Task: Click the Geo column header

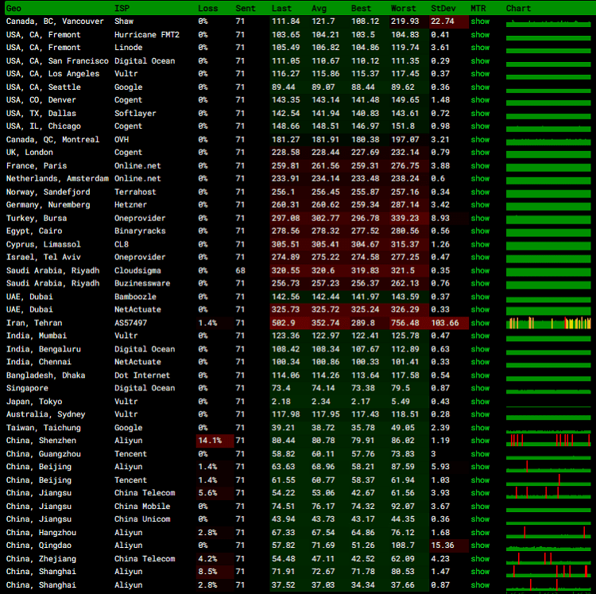Action: pyautogui.click(x=14, y=9)
